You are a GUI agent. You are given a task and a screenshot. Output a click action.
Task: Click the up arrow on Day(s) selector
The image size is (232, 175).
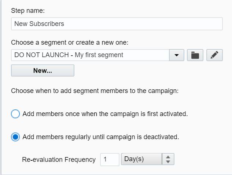coord(168,157)
